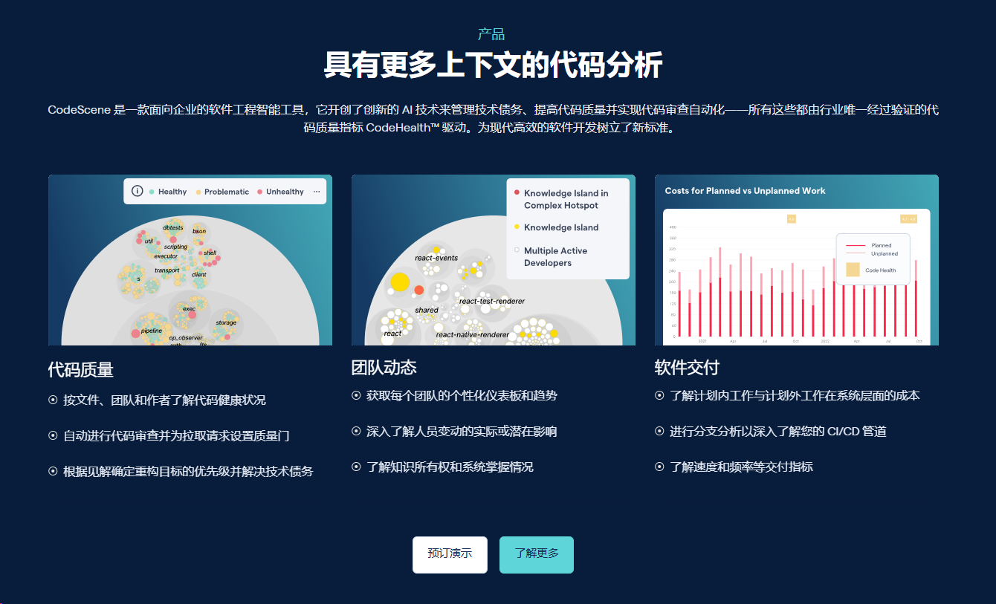The image size is (996, 604).
Task: Click the text 了解知识所有权和系统掌握情况
Action: click(450, 467)
